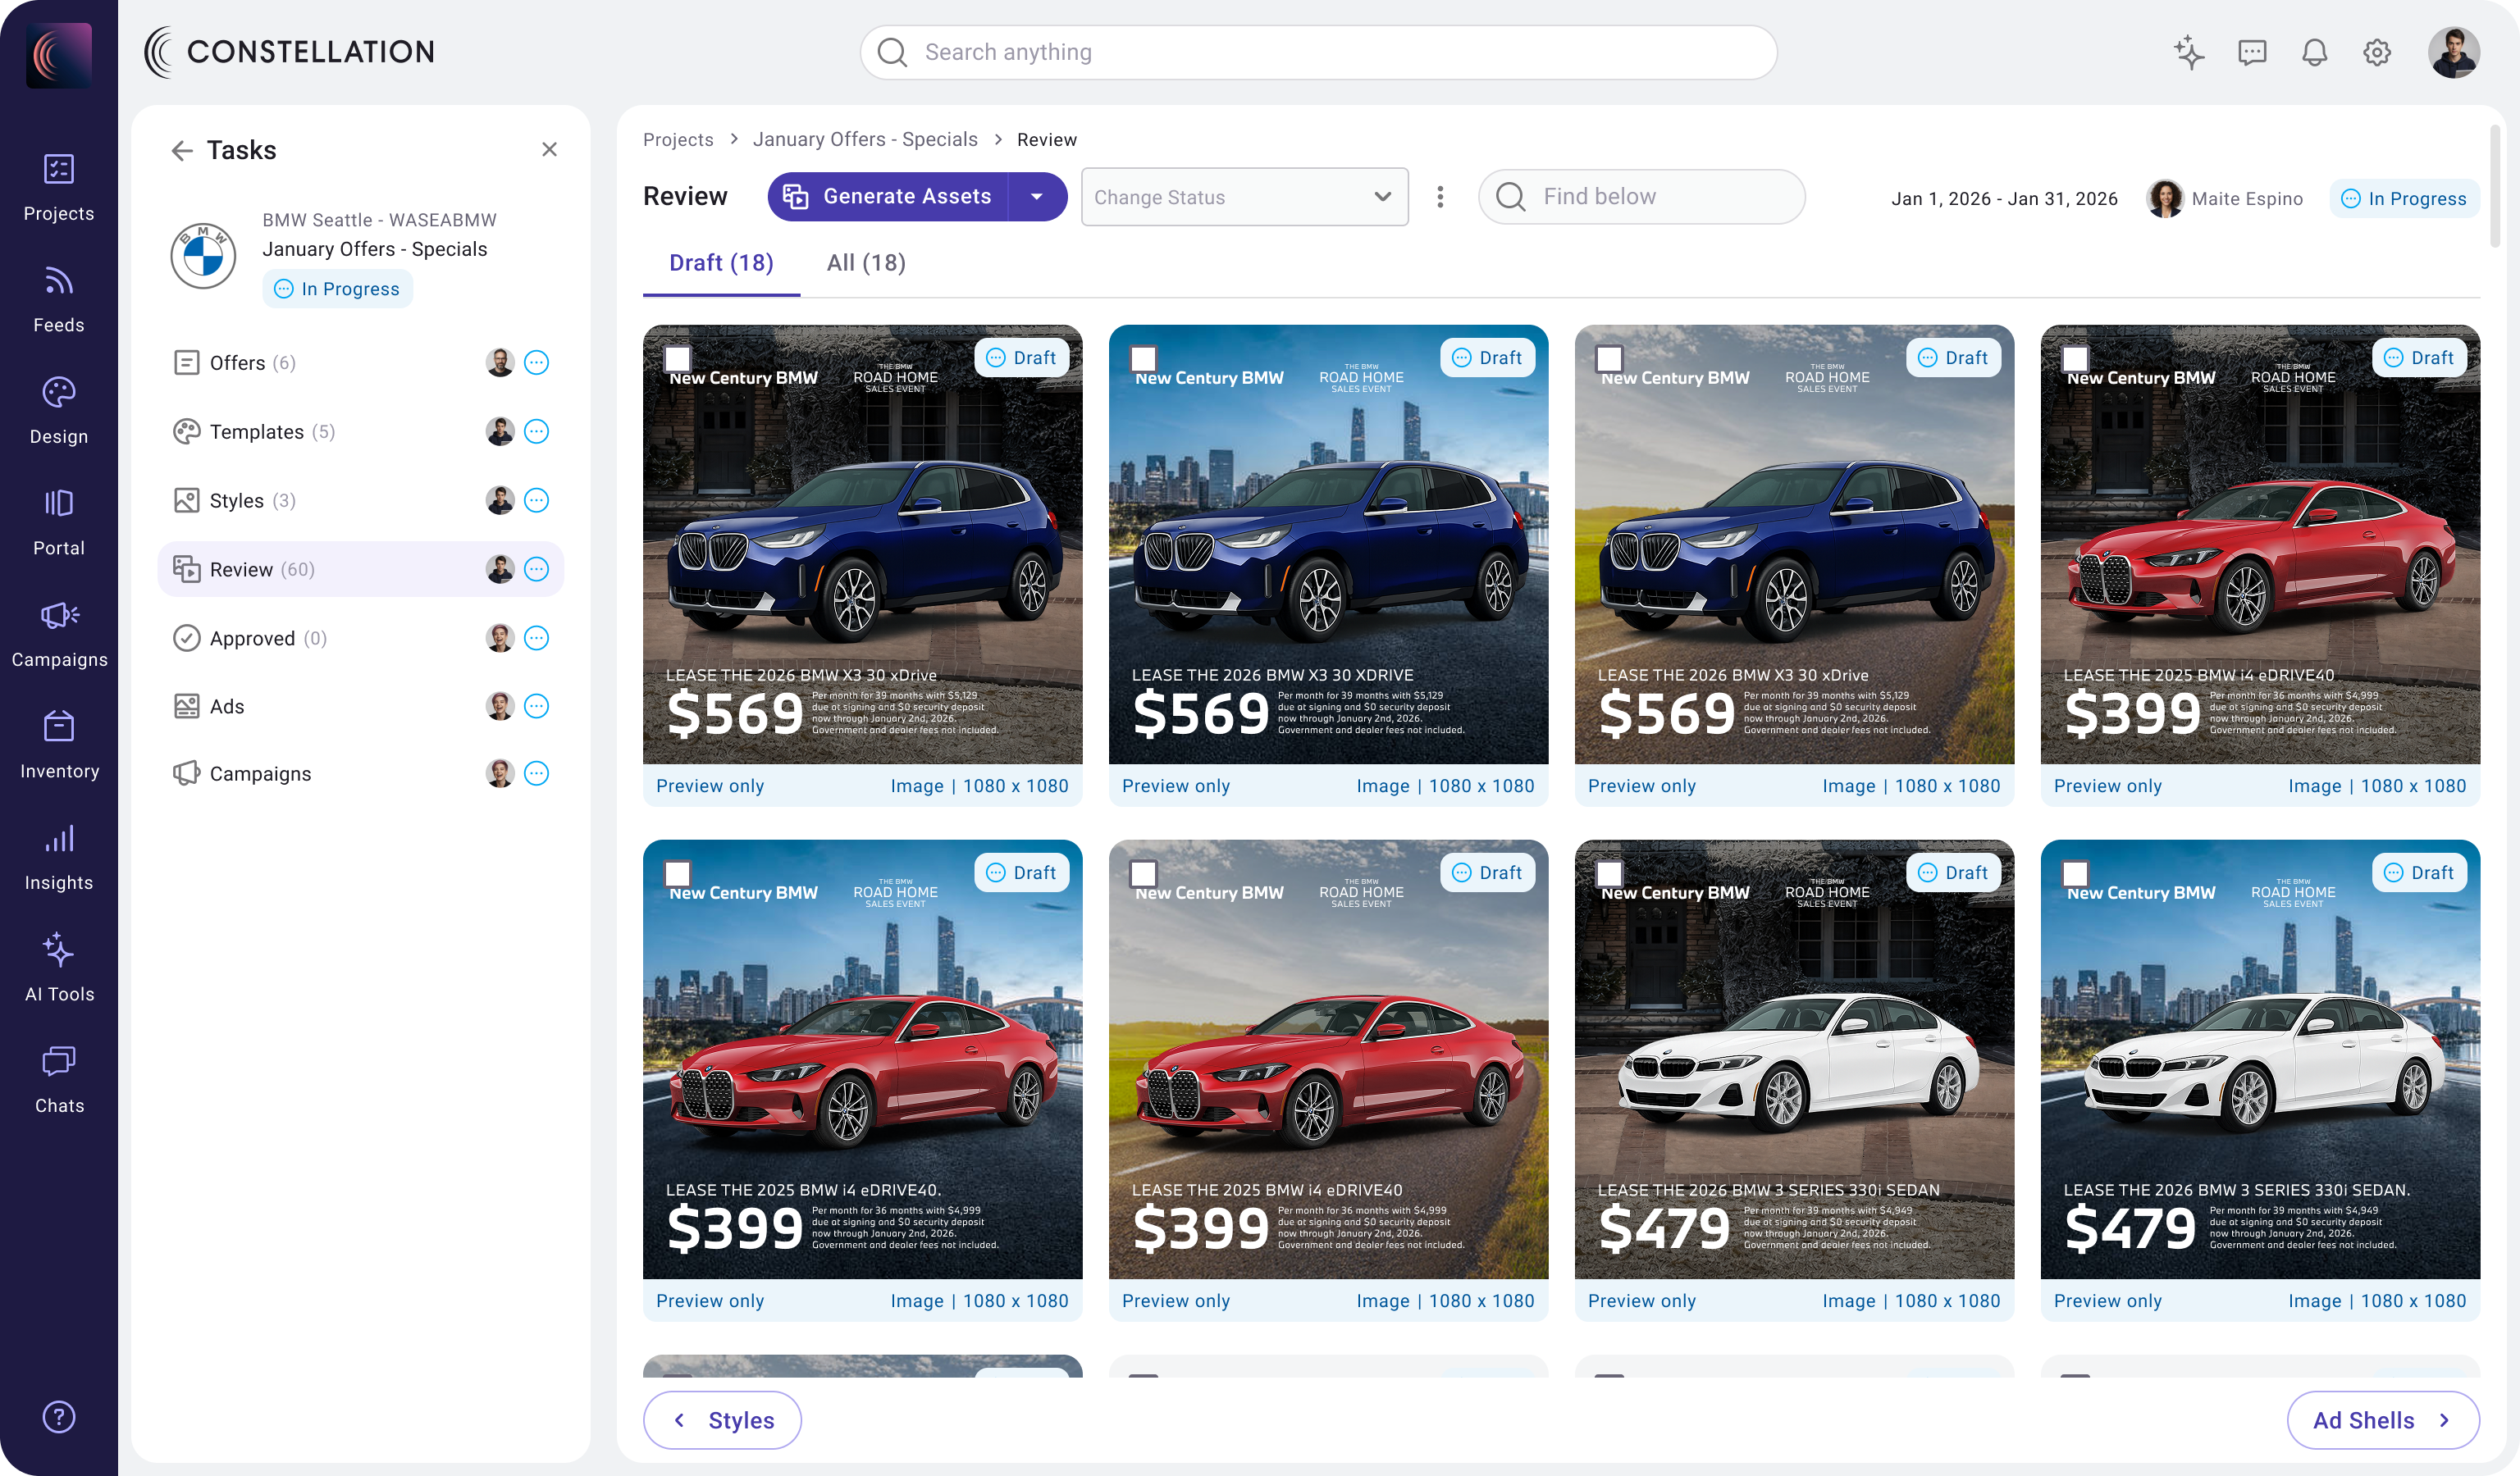Click the Jan 1, 2026 - Jan 31, 2026 date range

2004,198
